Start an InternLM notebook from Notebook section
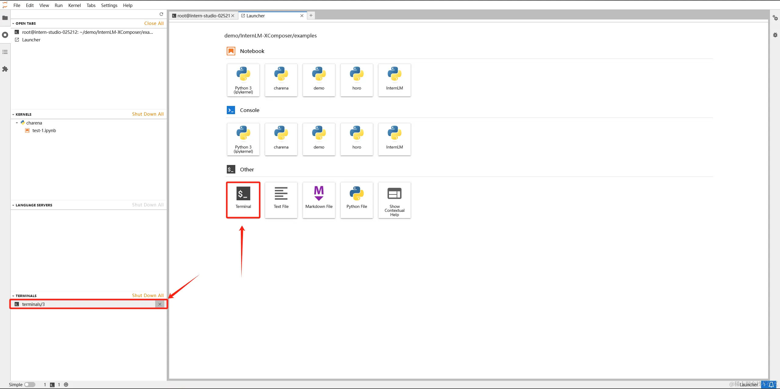Image resolution: width=780 pixels, height=389 pixels. 394,80
